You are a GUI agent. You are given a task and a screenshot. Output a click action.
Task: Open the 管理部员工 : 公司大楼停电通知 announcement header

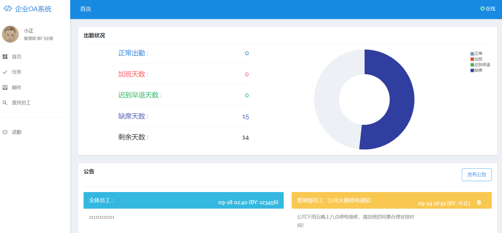coord(392,200)
